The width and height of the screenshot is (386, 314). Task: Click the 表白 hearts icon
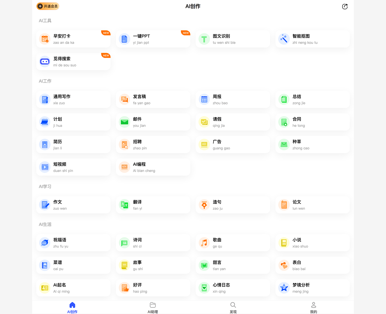pos(284,265)
